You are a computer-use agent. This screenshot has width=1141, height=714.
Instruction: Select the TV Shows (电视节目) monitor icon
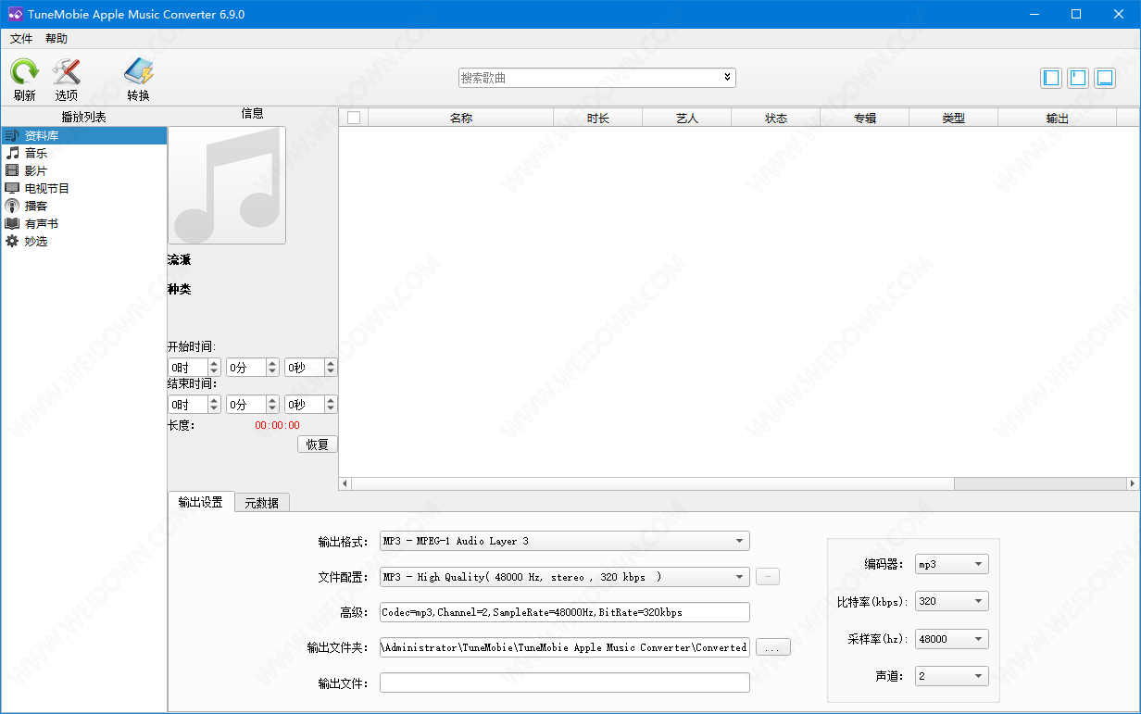(12, 188)
